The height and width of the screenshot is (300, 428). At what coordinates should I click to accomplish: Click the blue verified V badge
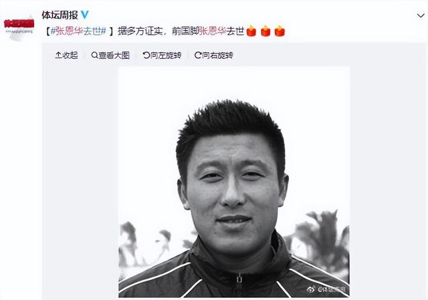[85, 15]
